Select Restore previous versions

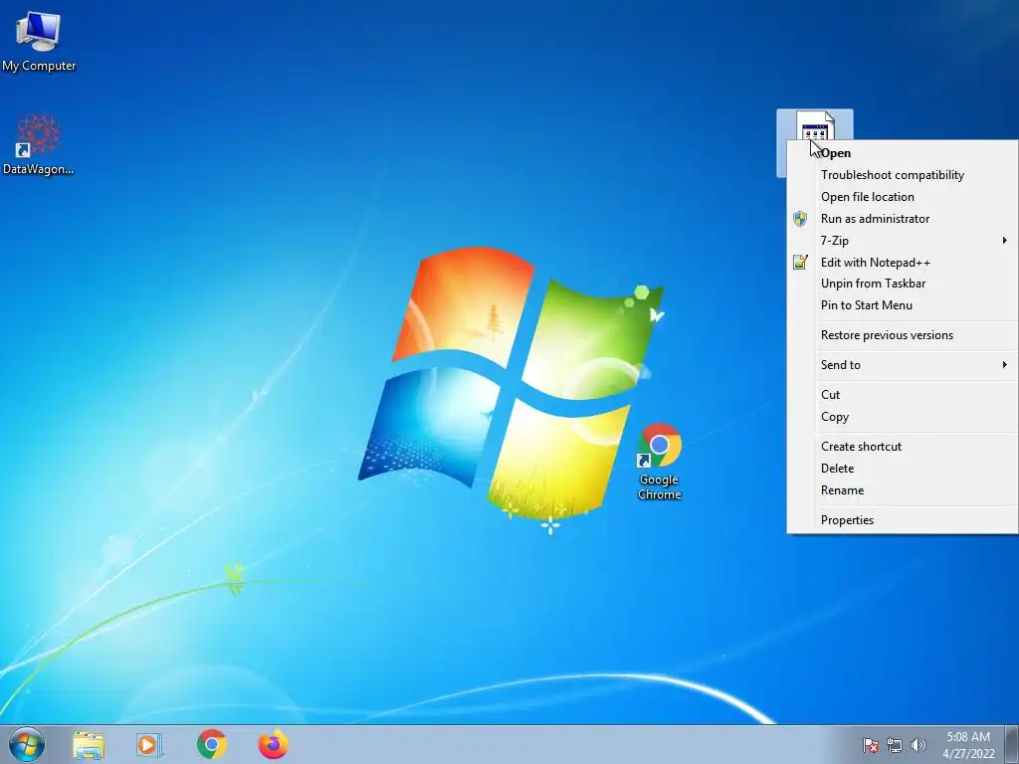click(x=903, y=335)
